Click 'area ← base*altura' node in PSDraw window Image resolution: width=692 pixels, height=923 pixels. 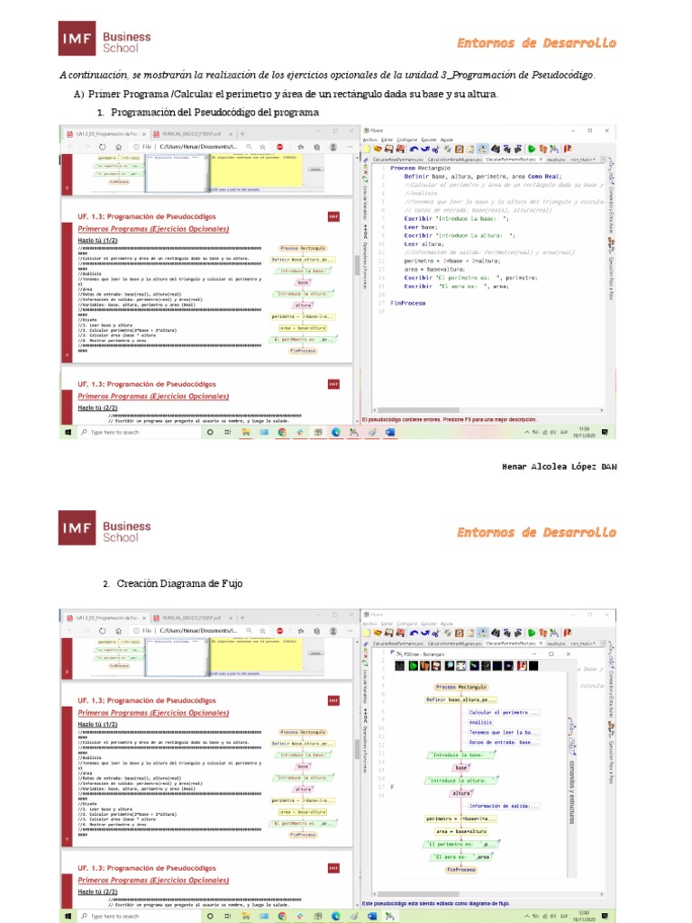[x=461, y=831]
